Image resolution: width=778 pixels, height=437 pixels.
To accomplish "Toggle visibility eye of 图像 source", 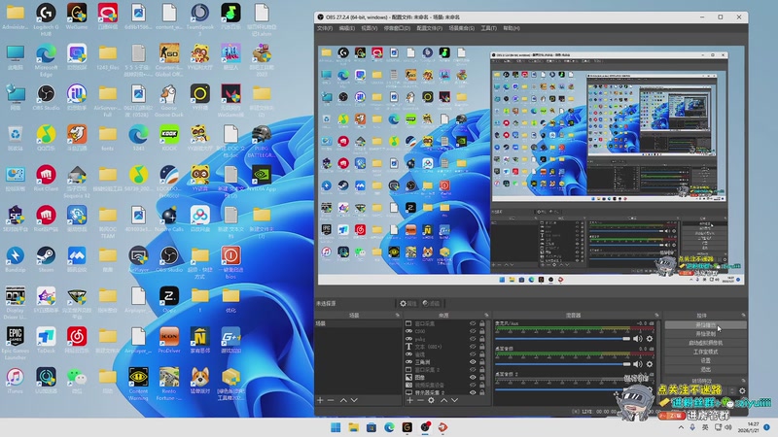I will (x=474, y=377).
